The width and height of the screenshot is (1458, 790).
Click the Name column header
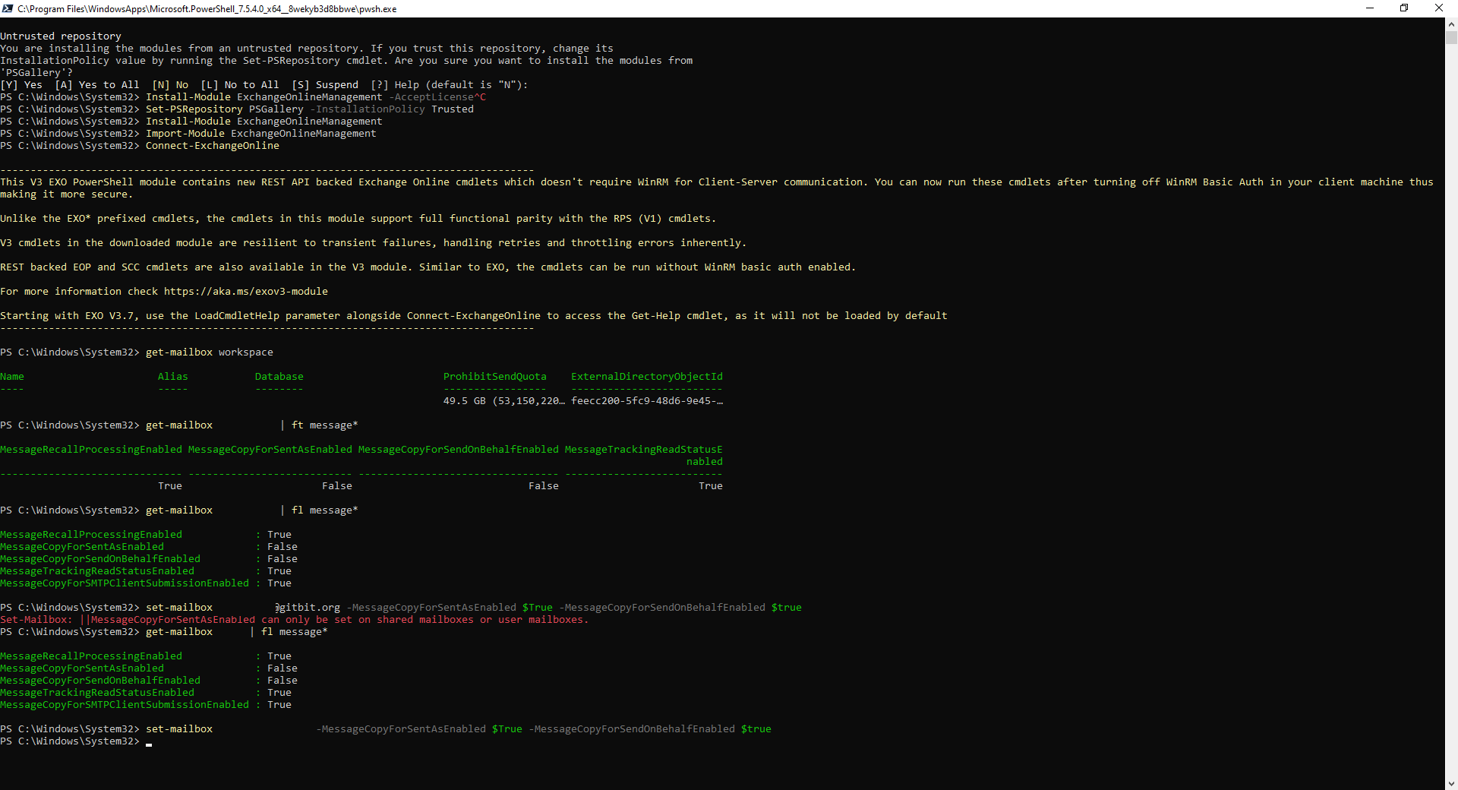(12, 377)
